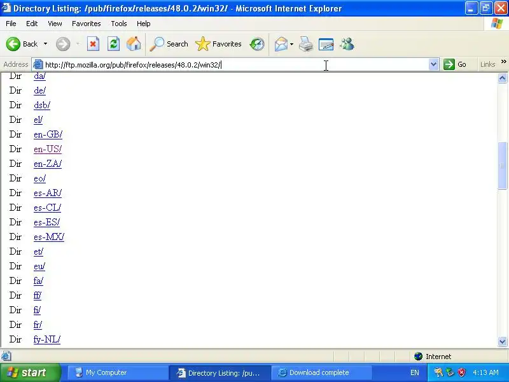Image resolution: width=509 pixels, height=382 pixels.
Task: Click the vertical scrollbar thumb
Action: tap(502, 166)
